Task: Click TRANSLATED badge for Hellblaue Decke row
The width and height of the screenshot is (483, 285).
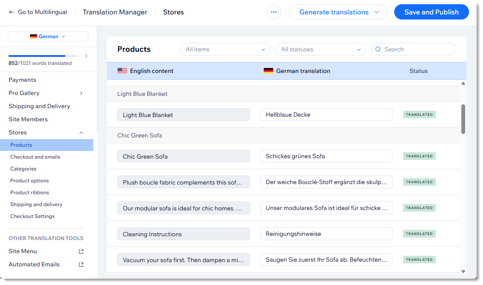Action: [x=419, y=115]
